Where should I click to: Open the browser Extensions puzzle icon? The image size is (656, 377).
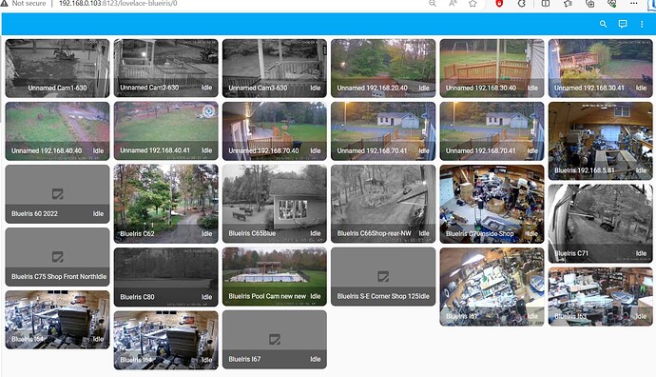coord(522,4)
